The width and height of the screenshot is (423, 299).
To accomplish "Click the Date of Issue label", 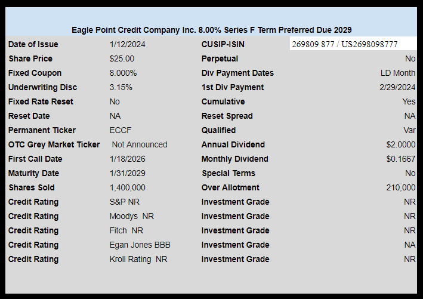I will click(x=33, y=44).
